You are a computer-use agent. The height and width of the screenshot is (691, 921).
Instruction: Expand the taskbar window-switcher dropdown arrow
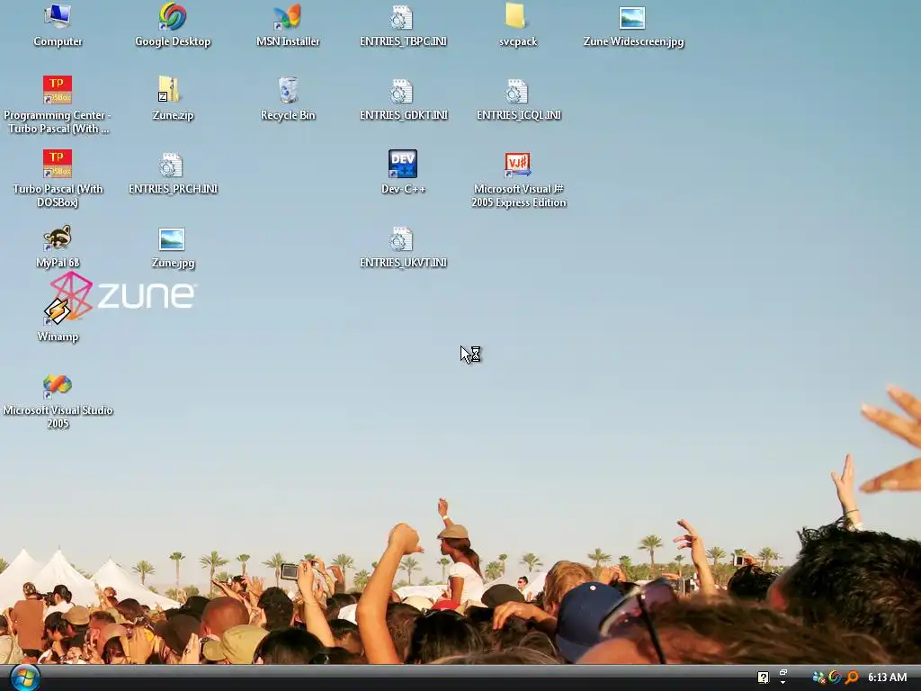pyautogui.click(x=783, y=682)
